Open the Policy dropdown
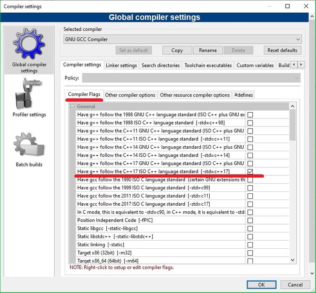316x293 pixels. [x=191, y=78]
